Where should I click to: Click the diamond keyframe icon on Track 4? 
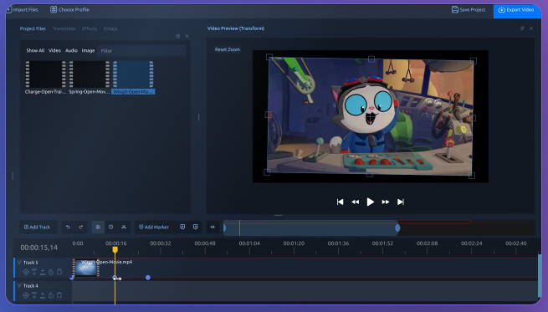point(26,295)
